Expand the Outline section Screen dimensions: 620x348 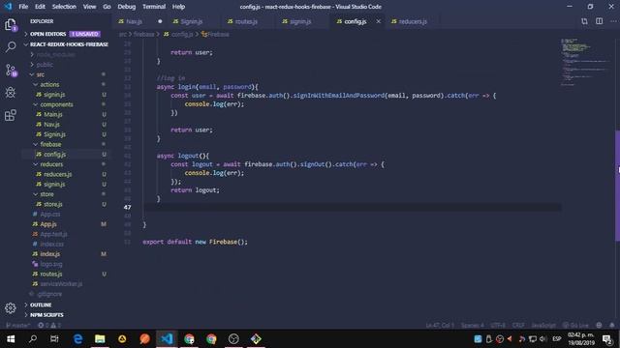coord(66,304)
